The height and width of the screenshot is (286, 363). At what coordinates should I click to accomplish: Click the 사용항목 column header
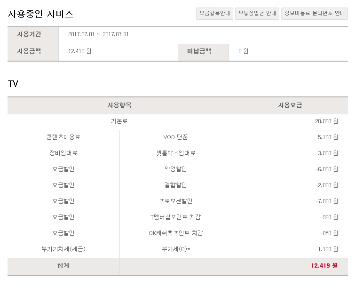click(119, 105)
